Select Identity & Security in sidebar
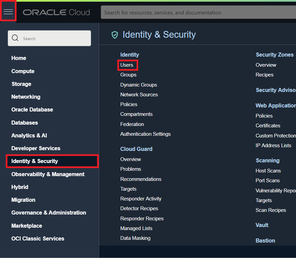The image size is (296, 258). tap(52, 161)
